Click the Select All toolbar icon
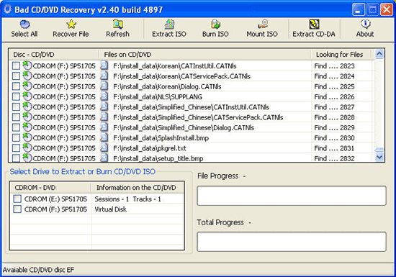This screenshot has width=396, height=277. coord(24,24)
